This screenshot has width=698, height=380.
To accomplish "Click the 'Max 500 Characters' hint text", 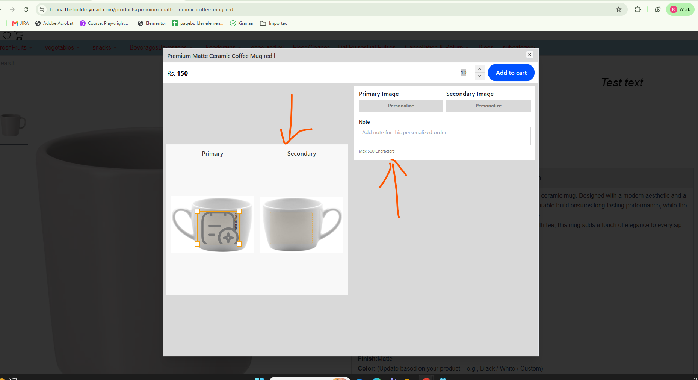I will coord(376,151).
